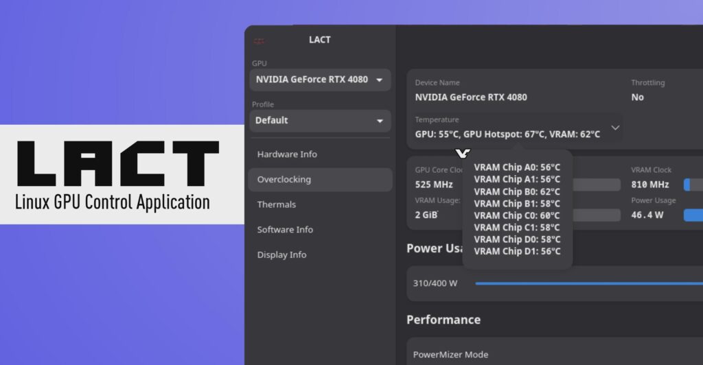Click the VRAM Chip B1: 58°C entry
This screenshot has height=365, width=703.
pyautogui.click(x=517, y=203)
